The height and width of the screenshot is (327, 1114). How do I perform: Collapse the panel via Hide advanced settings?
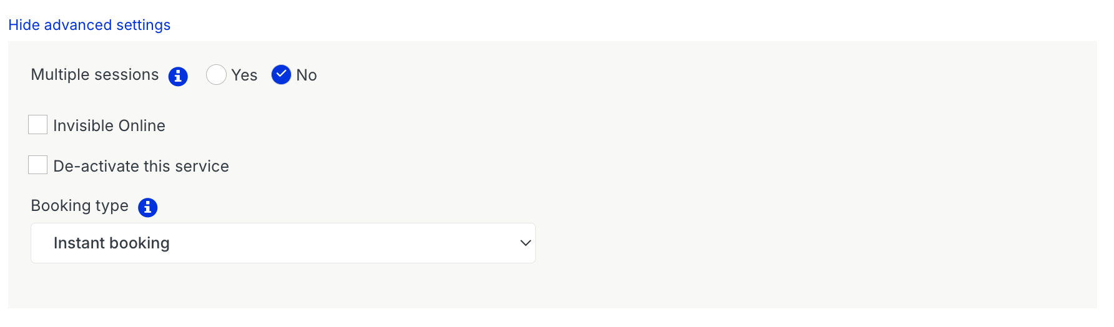tap(89, 25)
